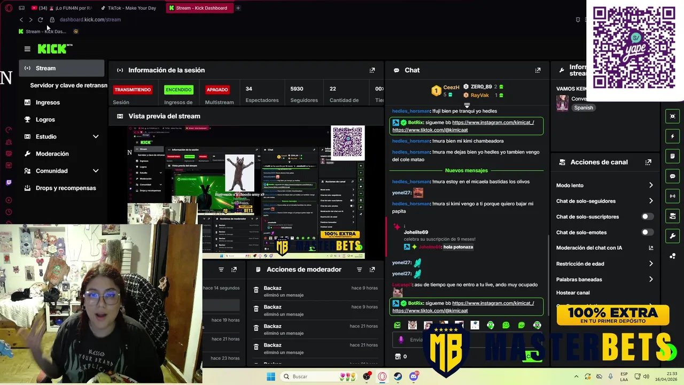
Task: Click the Kick bookmark in bookmarks bar
Action: point(43,32)
